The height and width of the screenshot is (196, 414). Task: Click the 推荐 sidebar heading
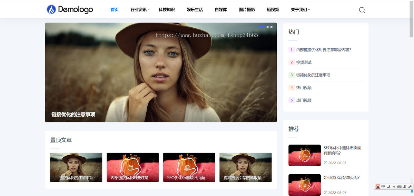pos(294,129)
